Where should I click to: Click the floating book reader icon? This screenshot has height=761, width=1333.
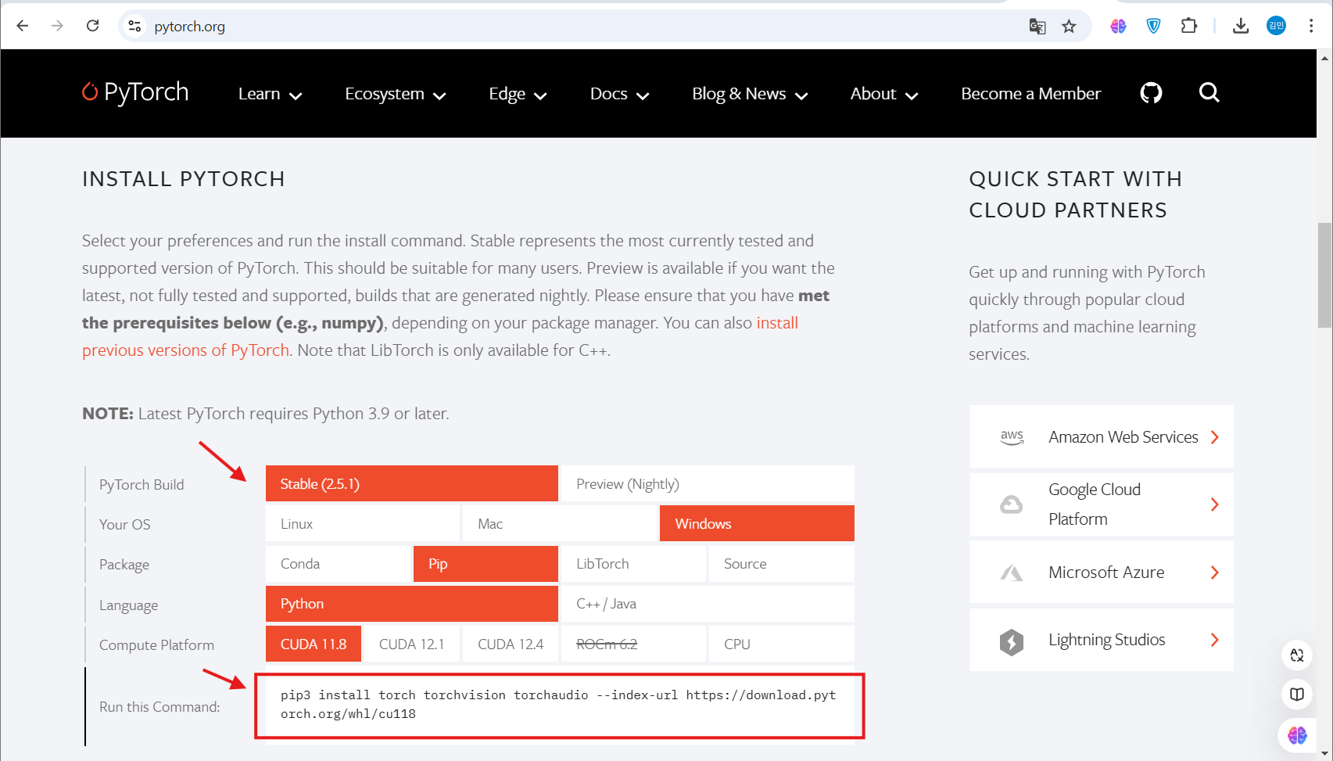(x=1296, y=694)
